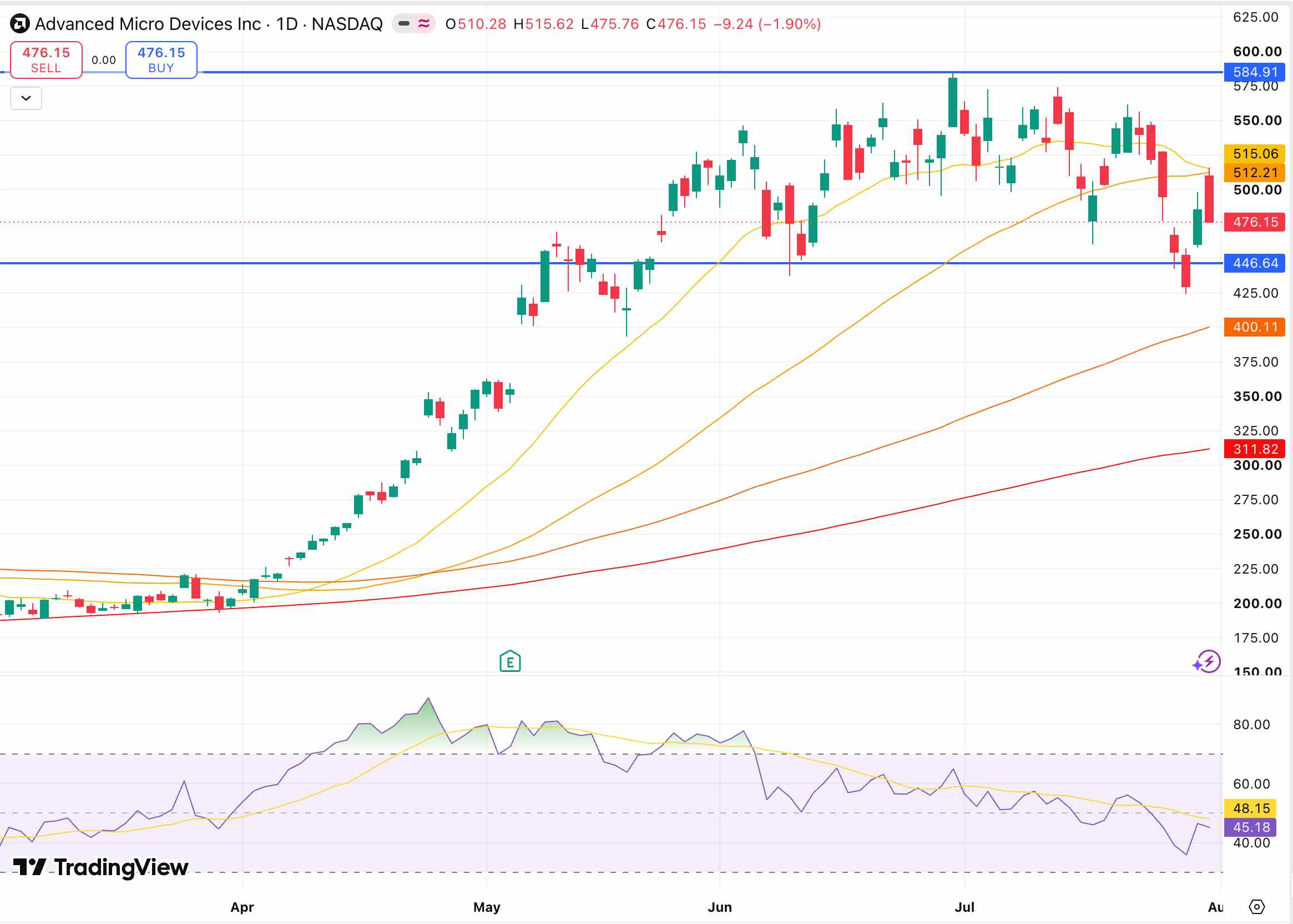Viewport: 1293px width, 924px height.
Task: Click the 425.00 price scale label
Action: [x=1255, y=293]
